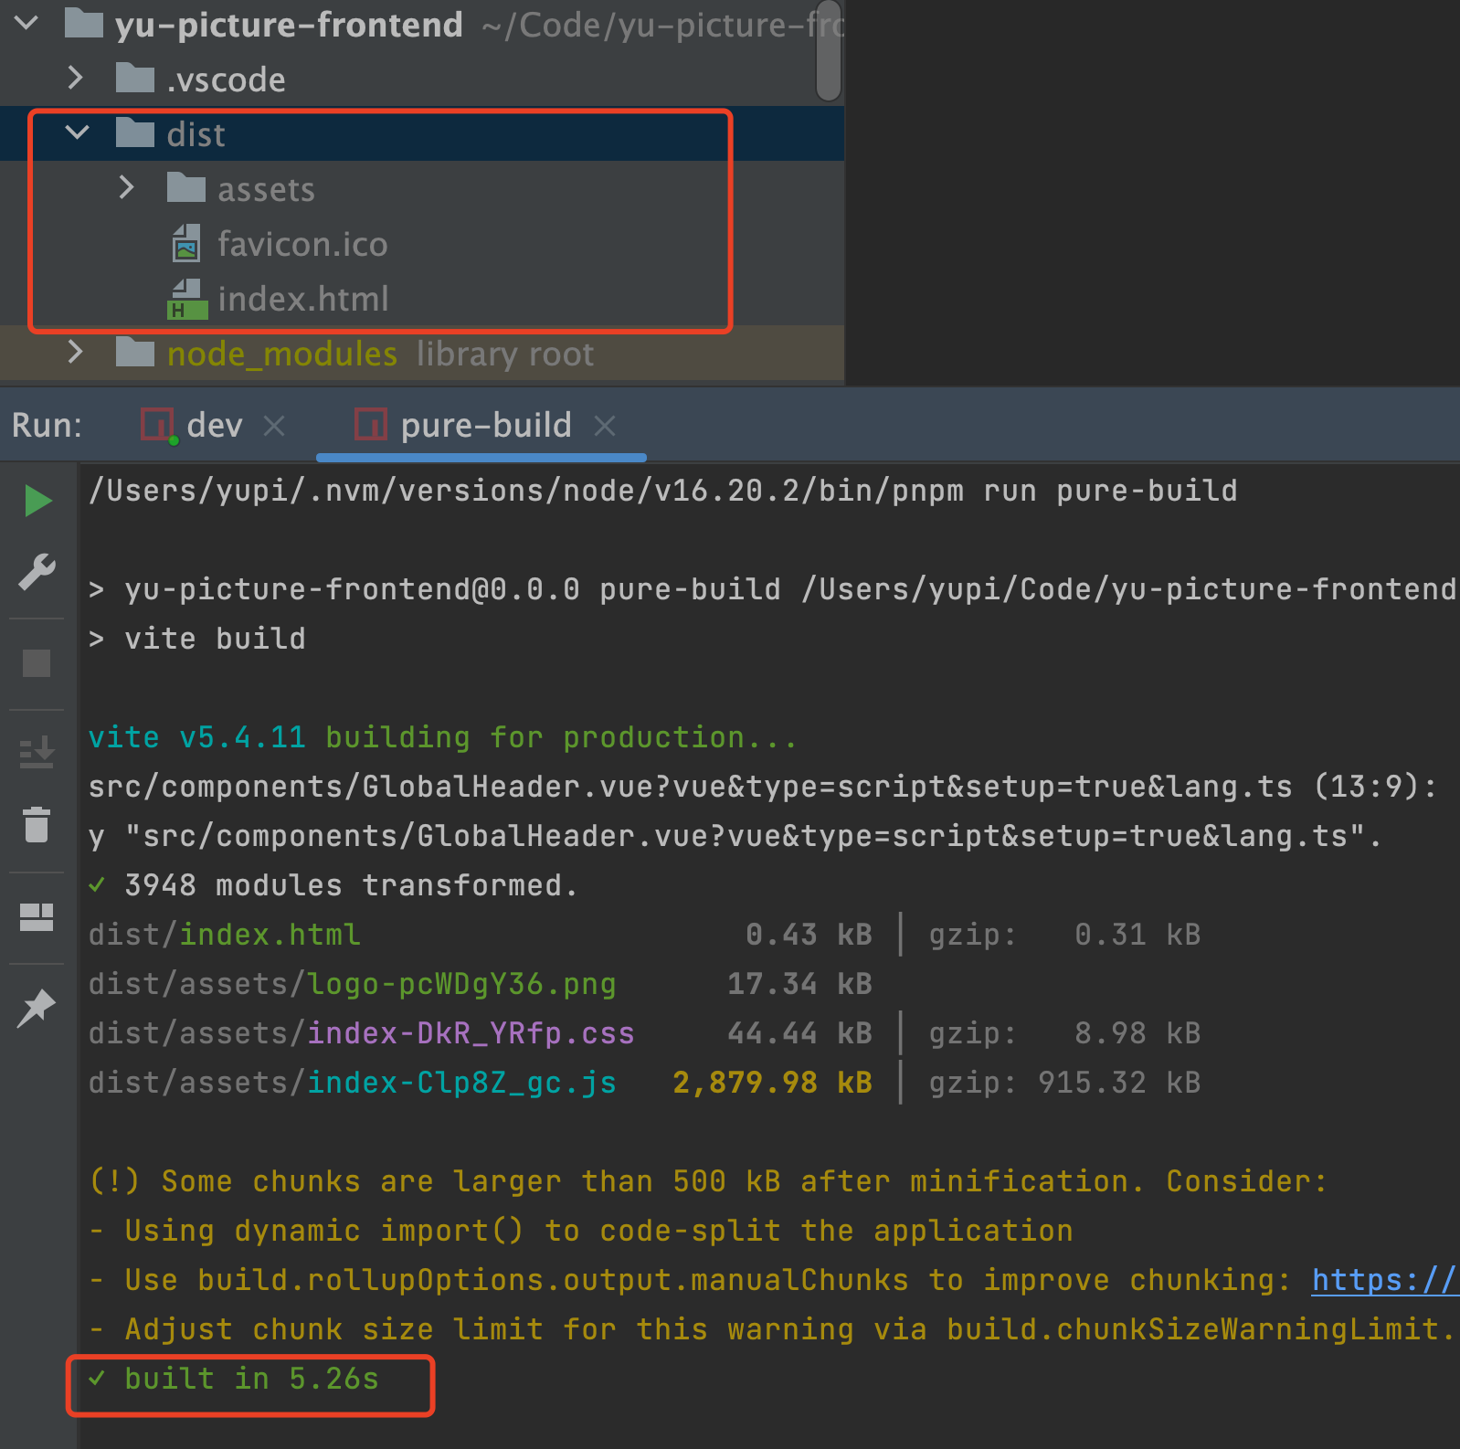
Task: Click the project tree vertical scrollbar
Action: click(x=829, y=55)
